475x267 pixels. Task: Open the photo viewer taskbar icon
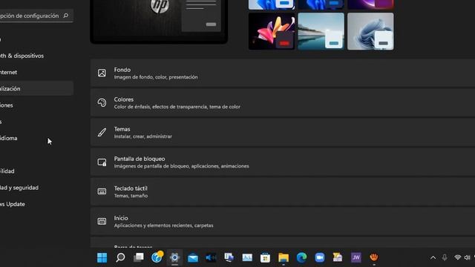tap(247, 257)
